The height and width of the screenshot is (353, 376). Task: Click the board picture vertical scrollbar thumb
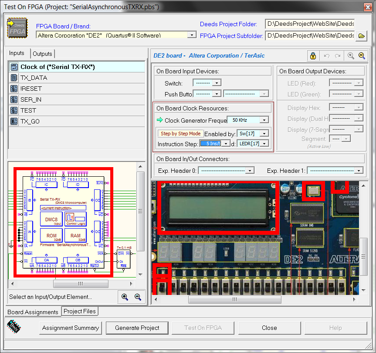[363, 257]
